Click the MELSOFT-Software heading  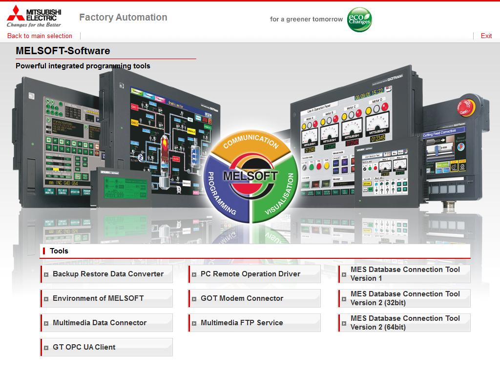coord(63,51)
